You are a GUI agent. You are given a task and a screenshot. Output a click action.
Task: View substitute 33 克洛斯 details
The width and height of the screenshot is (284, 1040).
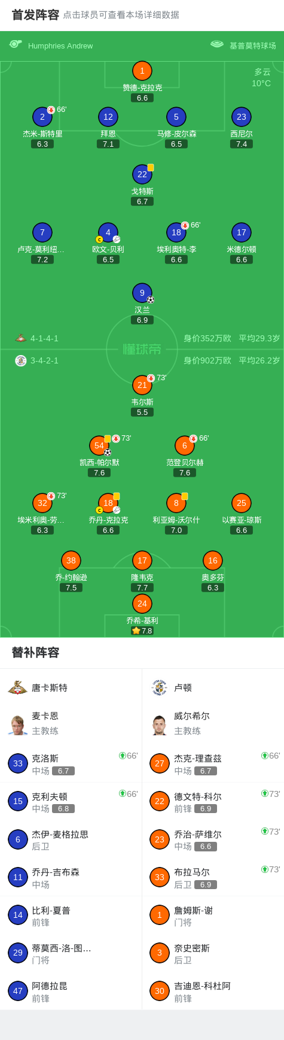[71, 763]
